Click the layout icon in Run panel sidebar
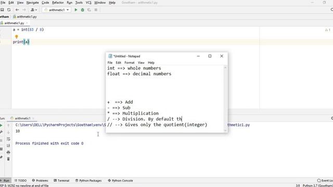Image resolution: width=333 pixels, height=187 pixels. click(1, 149)
